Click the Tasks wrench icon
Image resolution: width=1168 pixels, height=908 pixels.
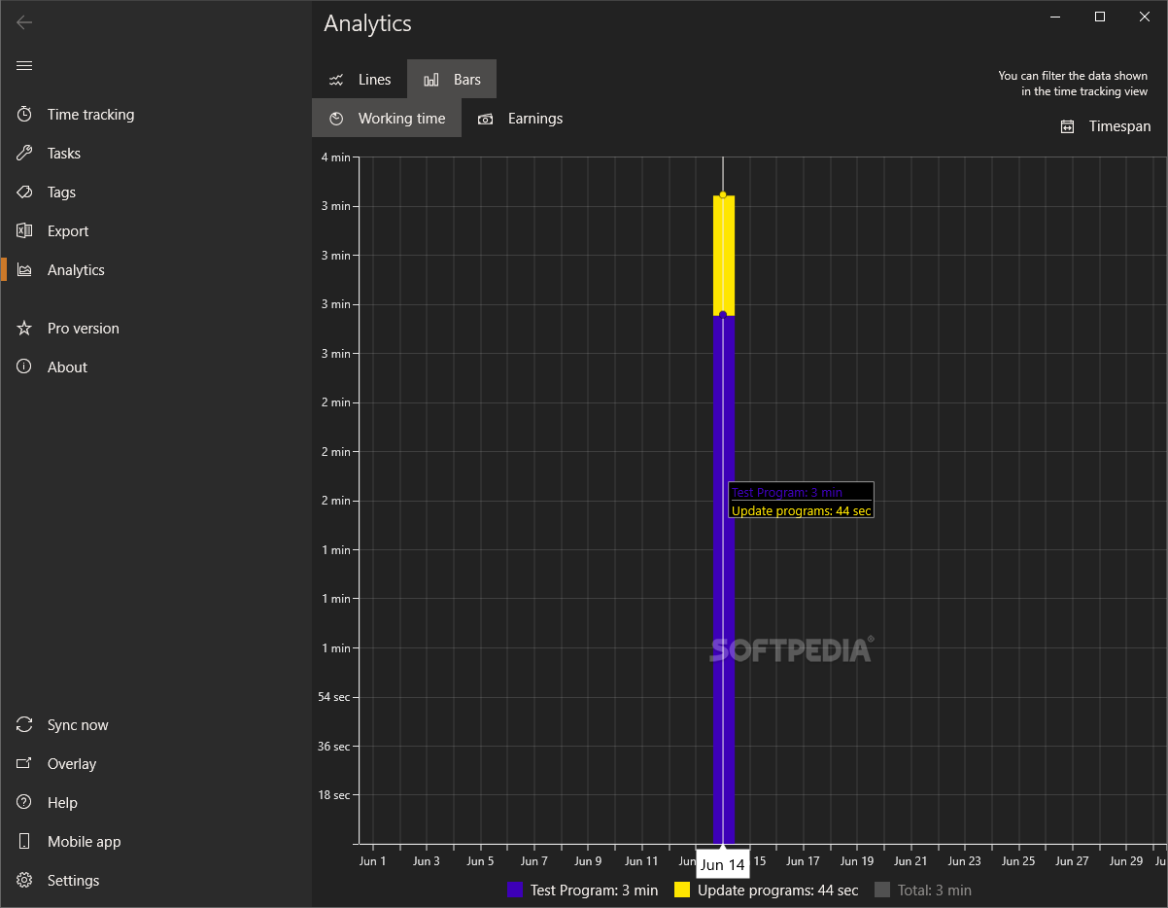(24, 154)
